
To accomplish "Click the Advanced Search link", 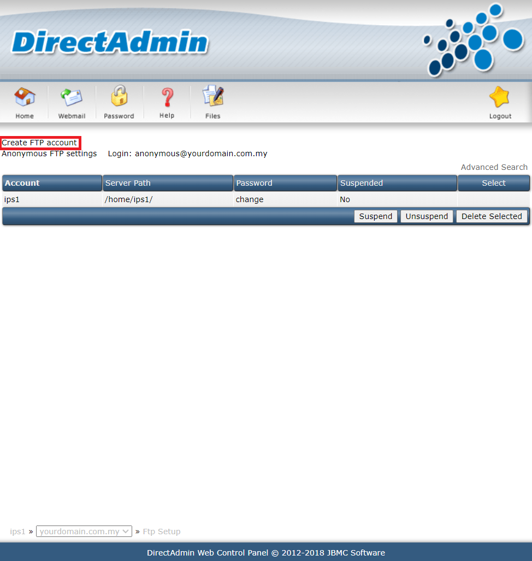I will click(x=494, y=167).
